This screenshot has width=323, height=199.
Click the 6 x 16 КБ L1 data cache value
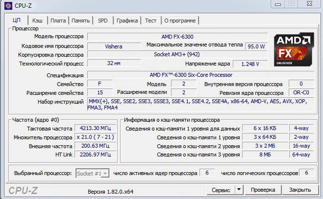pyautogui.click(x=265, y=128)
